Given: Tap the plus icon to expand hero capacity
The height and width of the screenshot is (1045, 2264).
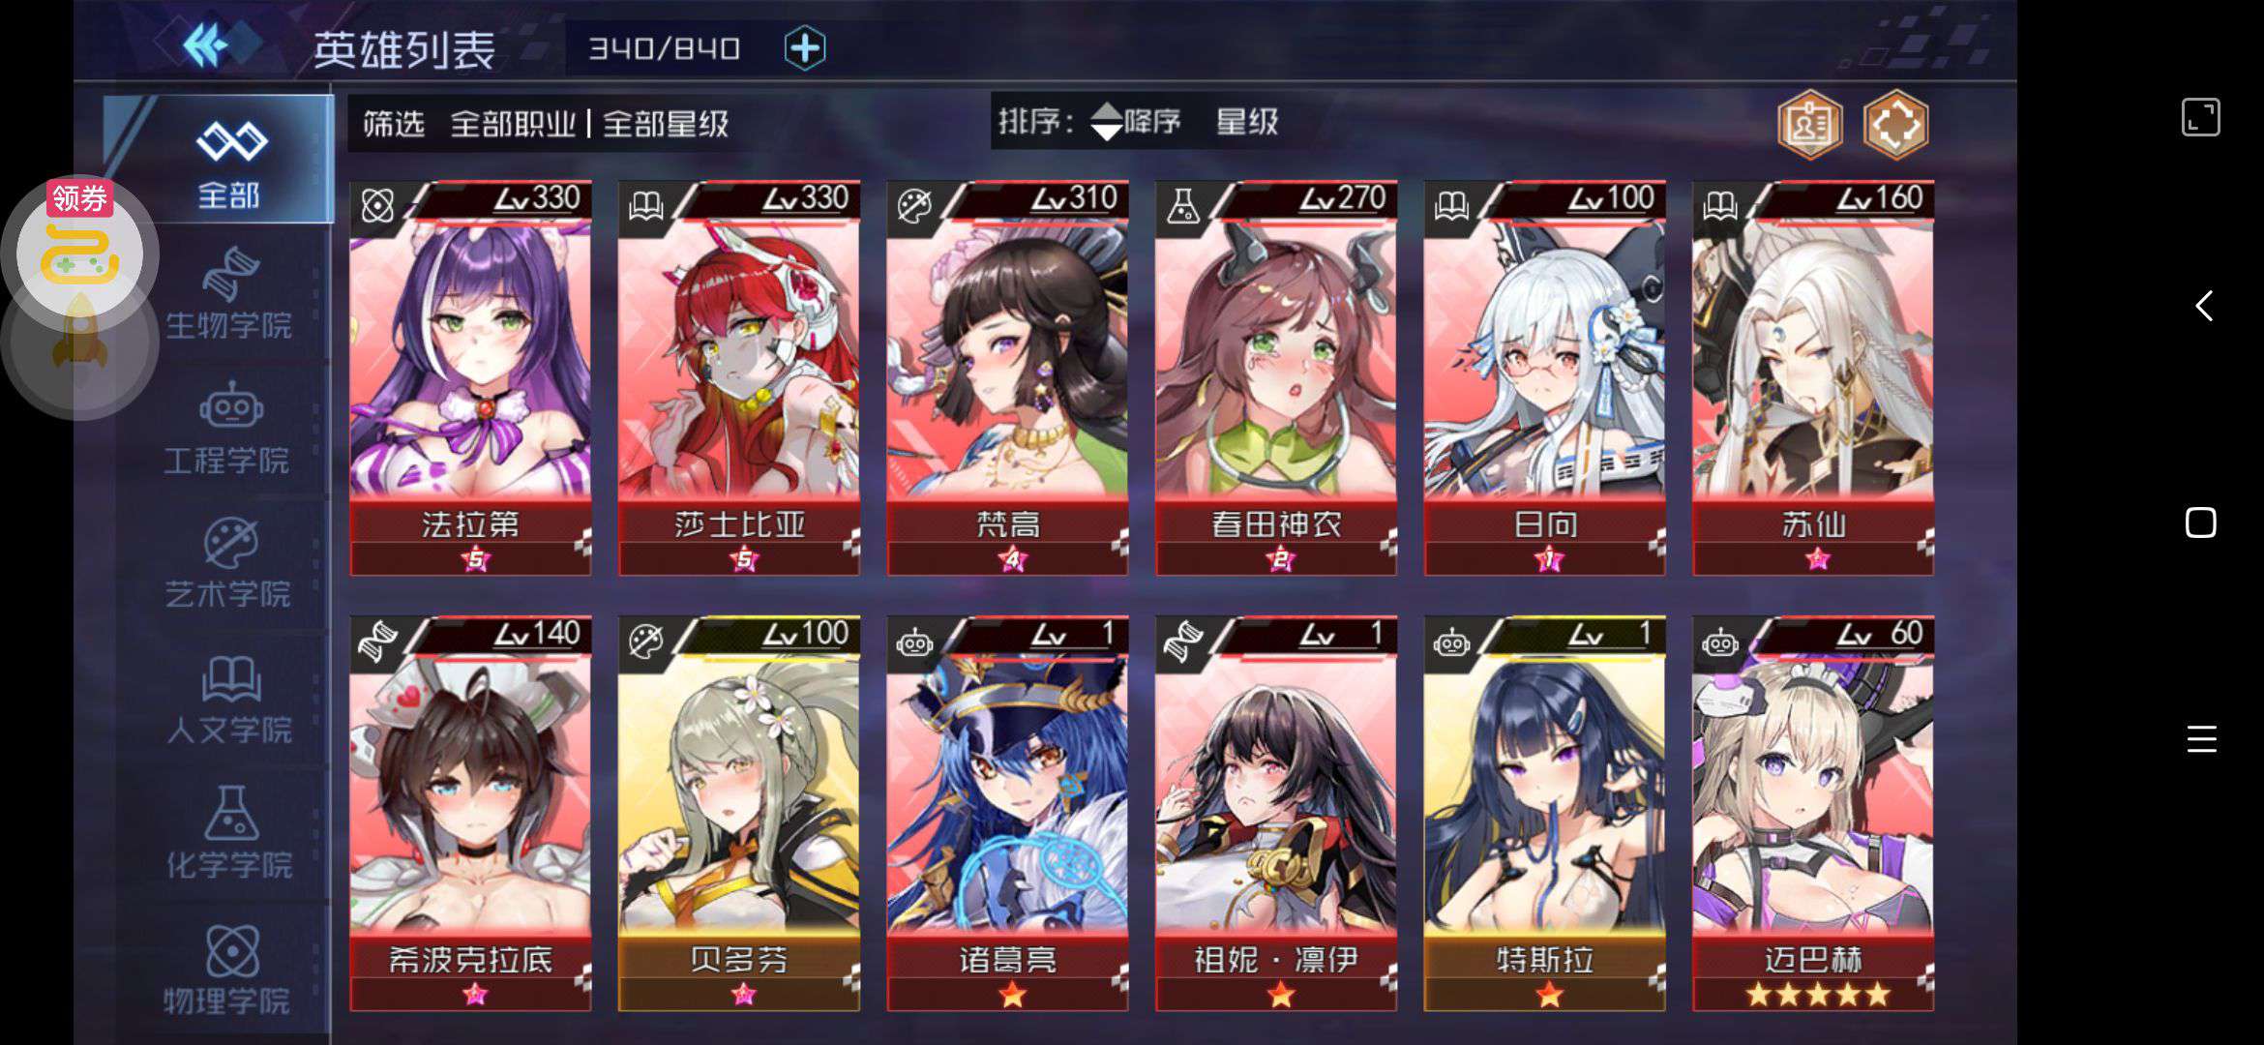Looking at the screenshot, I should click(x=805, y=47).
